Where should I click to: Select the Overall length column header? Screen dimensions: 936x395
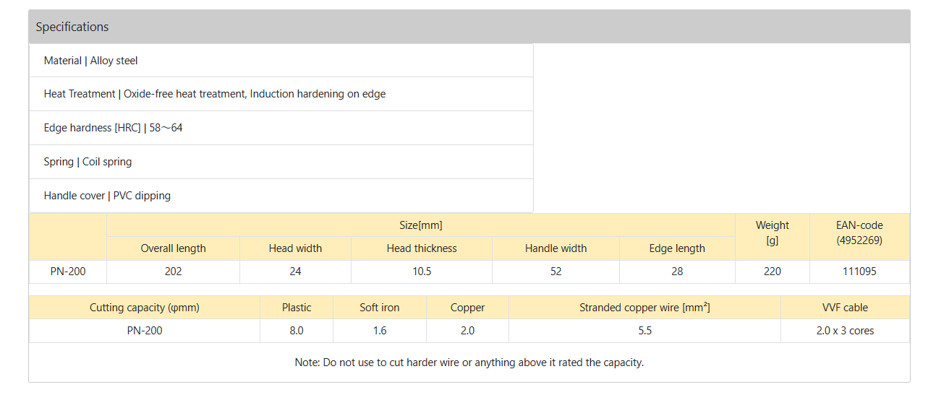(174, 248)
